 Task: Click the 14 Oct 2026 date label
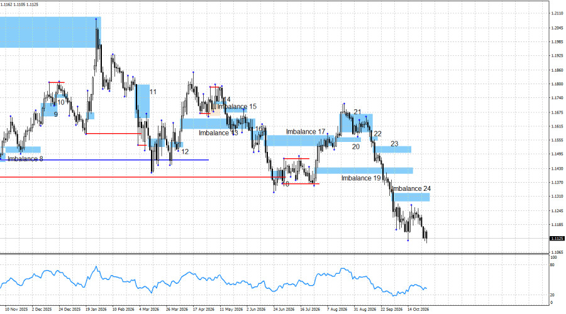tap(418, 310)
